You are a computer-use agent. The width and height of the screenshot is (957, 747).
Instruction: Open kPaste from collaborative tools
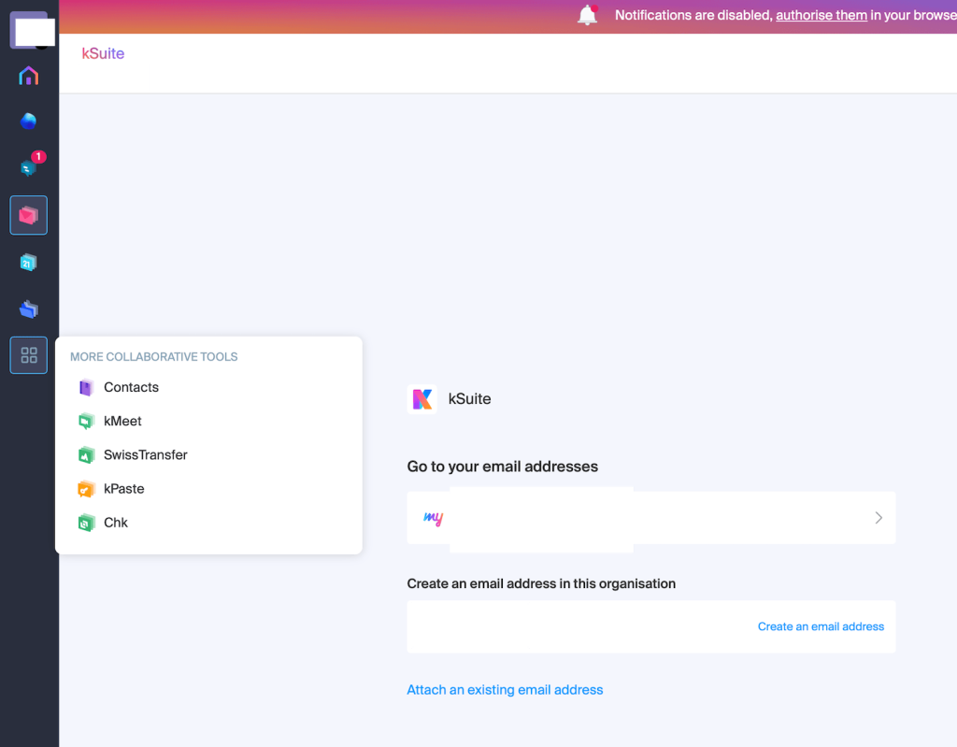click(124, 489)
